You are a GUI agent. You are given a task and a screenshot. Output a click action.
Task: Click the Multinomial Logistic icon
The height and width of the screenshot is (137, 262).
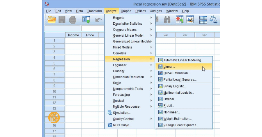(x=160, y=92)
